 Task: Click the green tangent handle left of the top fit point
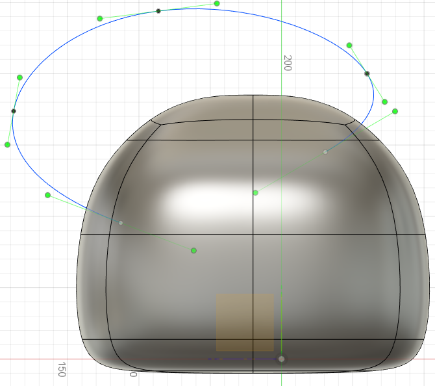click(x=100, y=19)
